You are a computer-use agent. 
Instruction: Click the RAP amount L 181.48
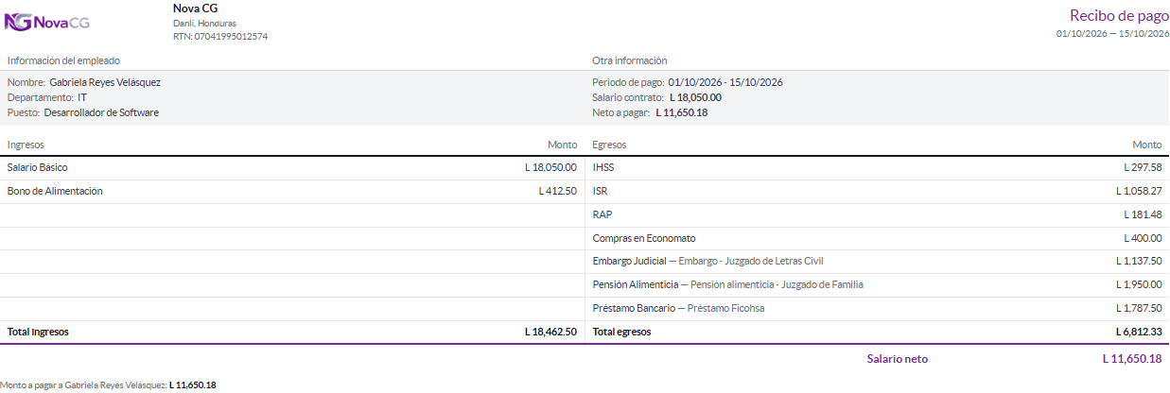1144,214
